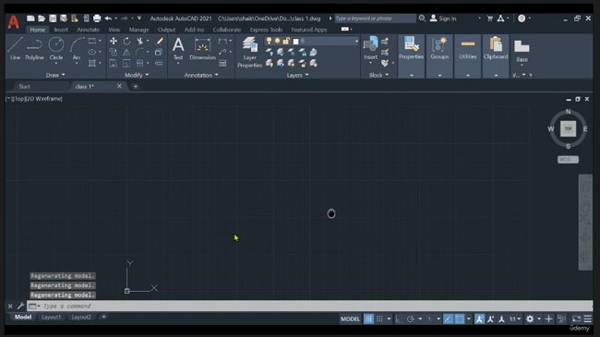Toggle annotation objects visibility in status bar
600x337 pixels.
pyautogui.click(x=479, y=319)
